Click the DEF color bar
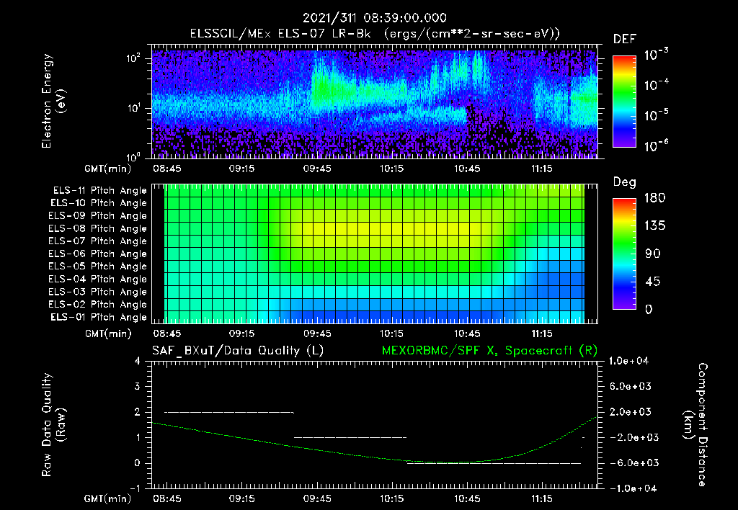Image resolution: width=738 pixels, height=510 pixels. coord(624,101)
